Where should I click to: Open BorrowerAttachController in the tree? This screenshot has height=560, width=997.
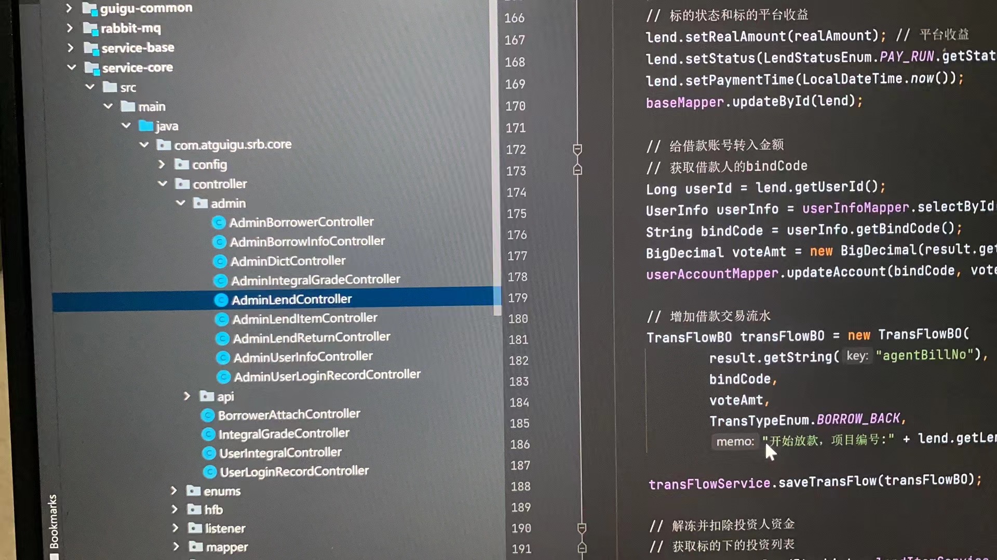click(x=289, y=414)
